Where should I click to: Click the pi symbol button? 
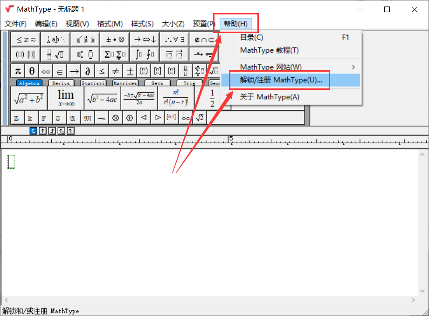click(18, 71)
